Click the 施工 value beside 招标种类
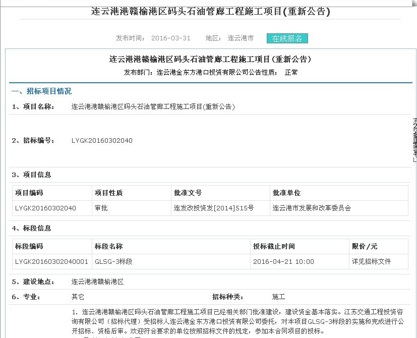 (278, 297)
